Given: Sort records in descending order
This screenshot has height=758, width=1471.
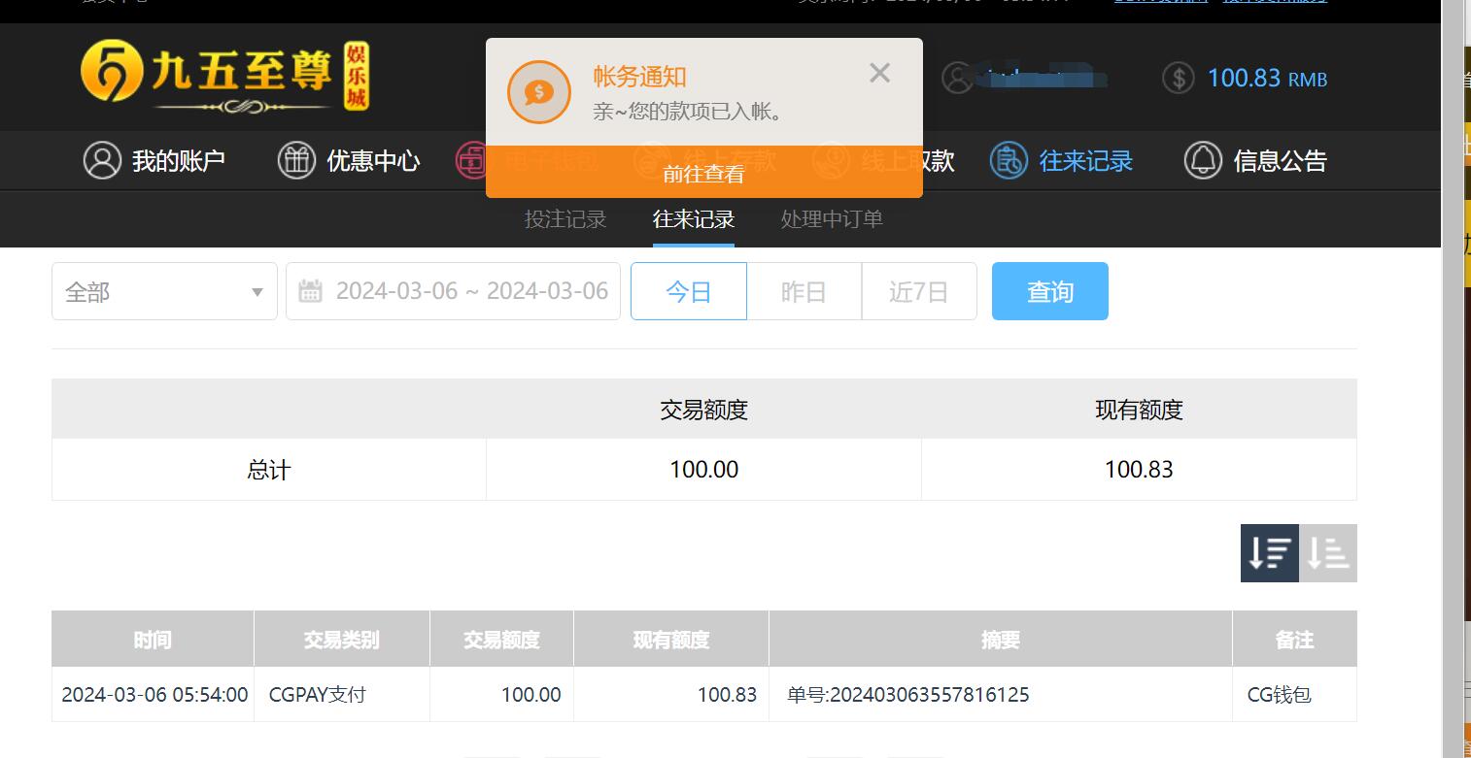Looking at the screenshot, I should tap(1269, 553).
